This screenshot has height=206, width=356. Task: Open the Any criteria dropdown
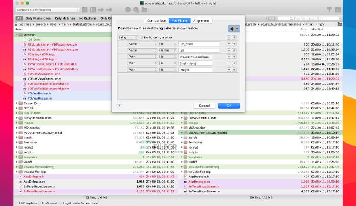129,37
